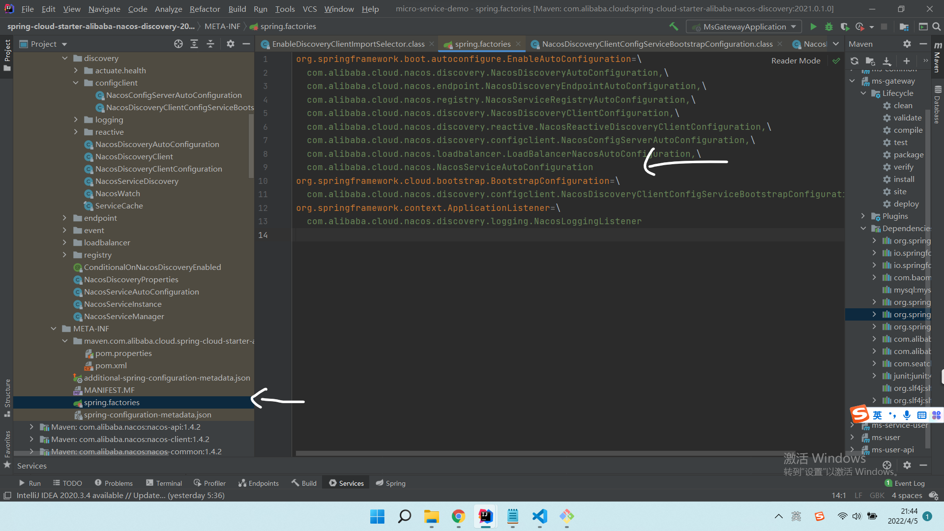
Task: Hide the Maven tool window
Action: pos(923,44)
